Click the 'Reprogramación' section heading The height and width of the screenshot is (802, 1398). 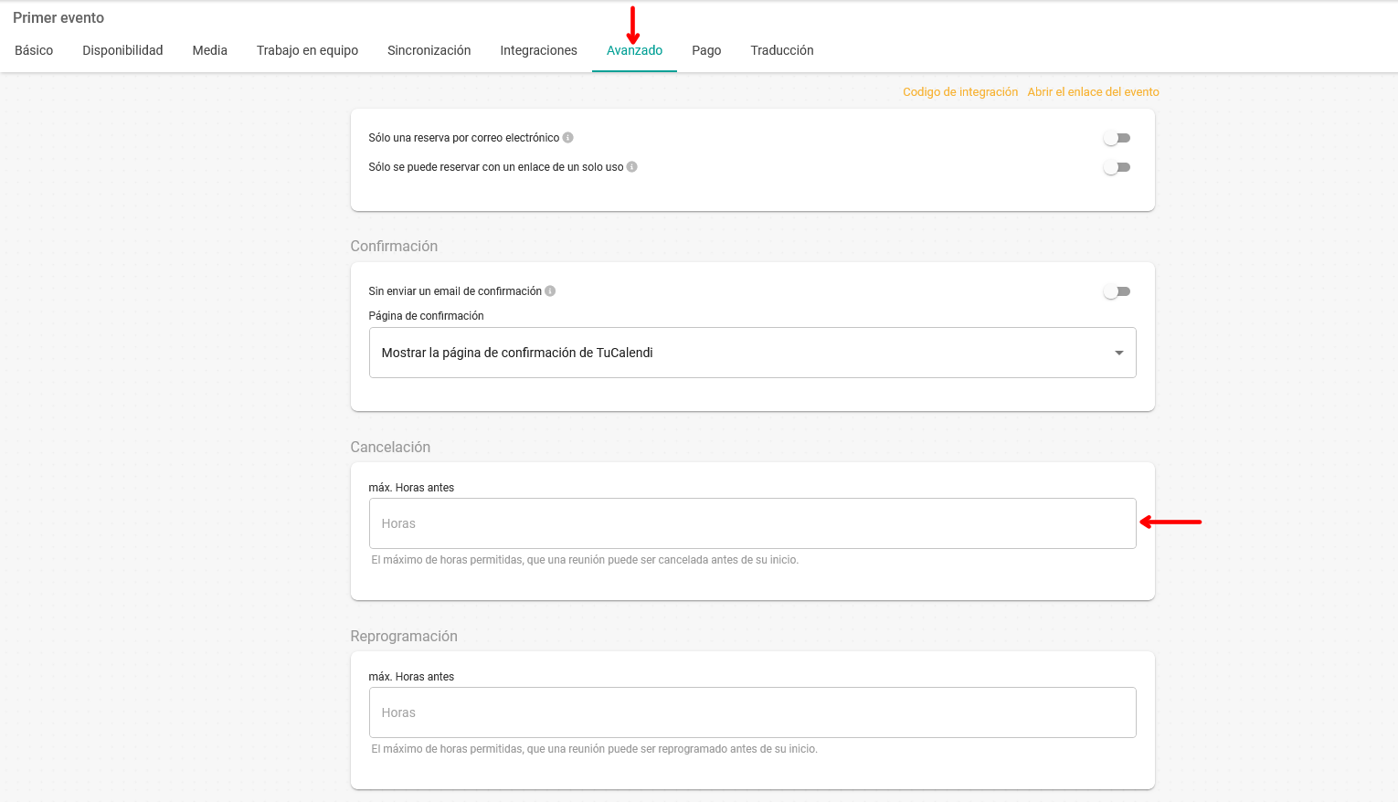(404, 636)
